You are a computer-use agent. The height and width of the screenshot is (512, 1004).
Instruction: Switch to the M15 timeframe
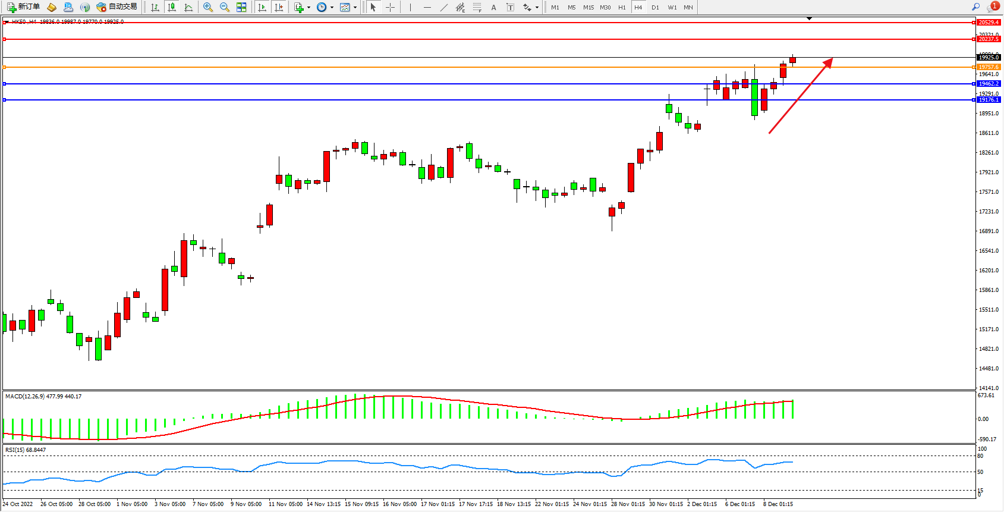pyautogui.click(x=588, y=7)
